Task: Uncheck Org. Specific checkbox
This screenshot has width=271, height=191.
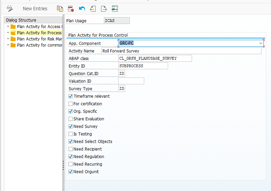Action: pos(70,111)
